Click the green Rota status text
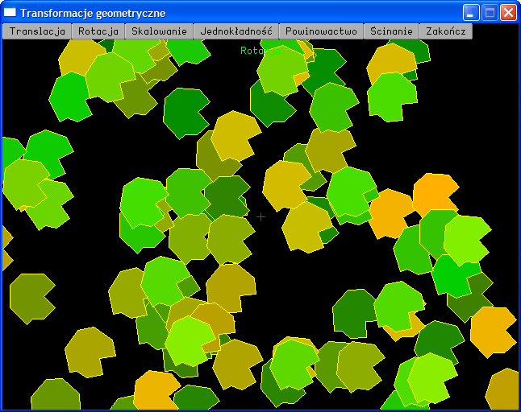Image resolution: width=521 pixels, height=412 pixels. [252, 51]
